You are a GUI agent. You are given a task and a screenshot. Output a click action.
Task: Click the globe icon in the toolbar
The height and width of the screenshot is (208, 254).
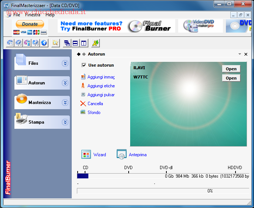click(44, 43)
